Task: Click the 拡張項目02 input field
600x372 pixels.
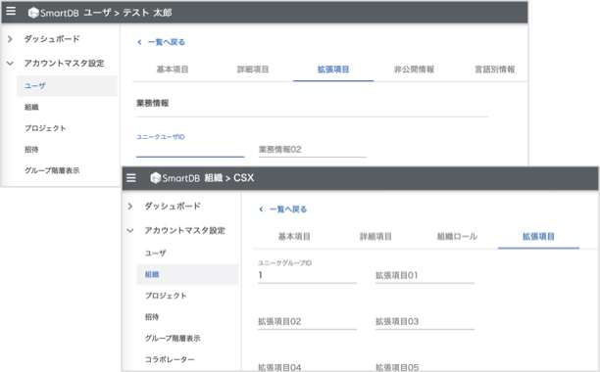Action: [307, 322]
